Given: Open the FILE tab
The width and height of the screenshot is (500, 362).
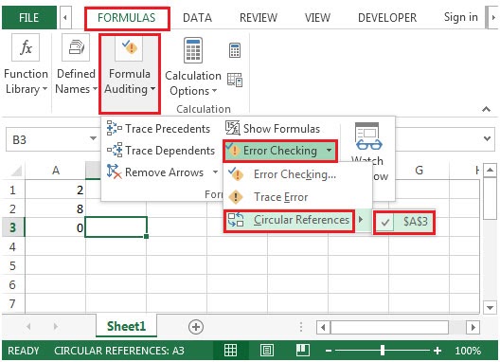Looking at the screenshot, I should tap(28, 18).
